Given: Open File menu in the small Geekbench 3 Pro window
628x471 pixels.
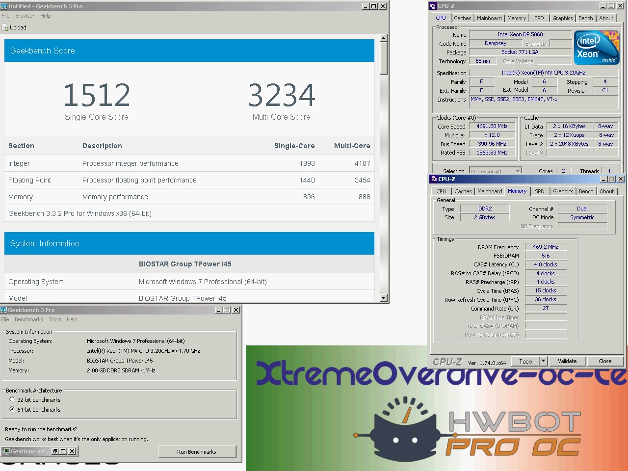Looking at the screenshot, I should pyautogui.click(x=5, y=319).
